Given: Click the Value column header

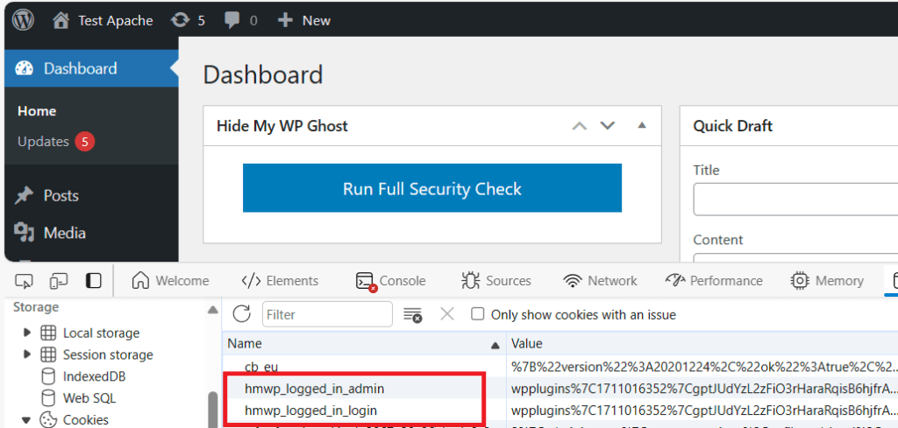Looking at the screenshot, I should click(702, 344).
